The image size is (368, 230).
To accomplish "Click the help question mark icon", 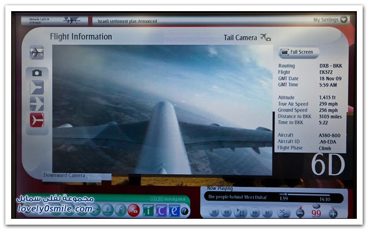I will point(185,211).
